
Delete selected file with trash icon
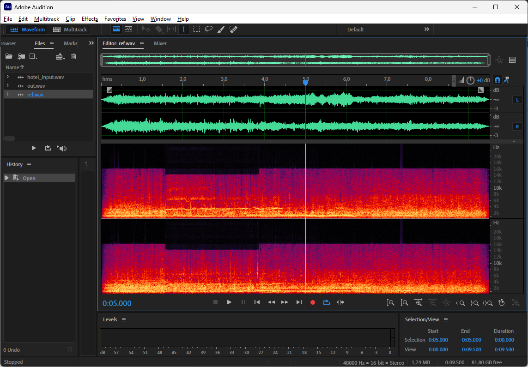[73, 56]
